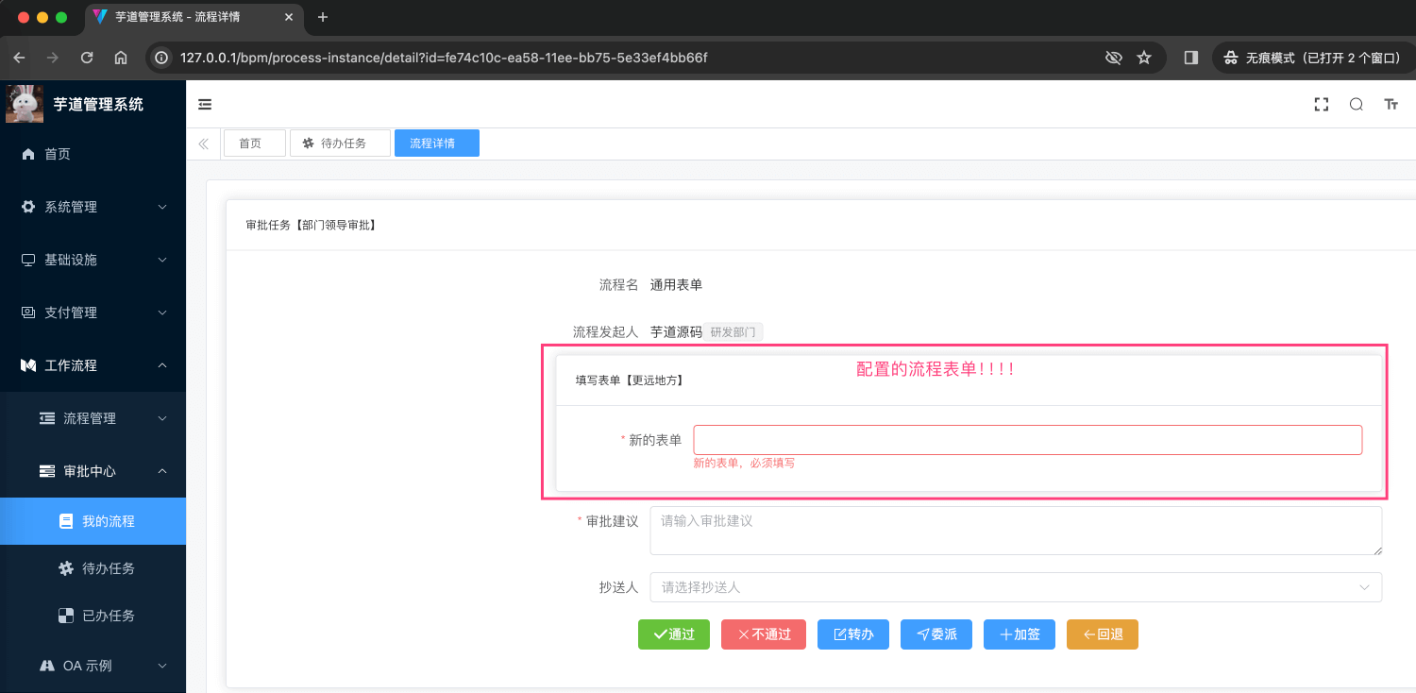Image resolution: width=1416 pixels, height=693 pixels.
Task: Collapse breadcrumb tabs via the double-chevron toggle
Action: tap(204, 143)
